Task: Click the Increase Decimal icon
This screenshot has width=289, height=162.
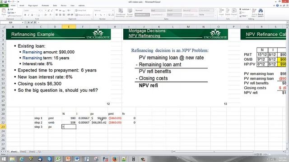Action: (109, 15)
